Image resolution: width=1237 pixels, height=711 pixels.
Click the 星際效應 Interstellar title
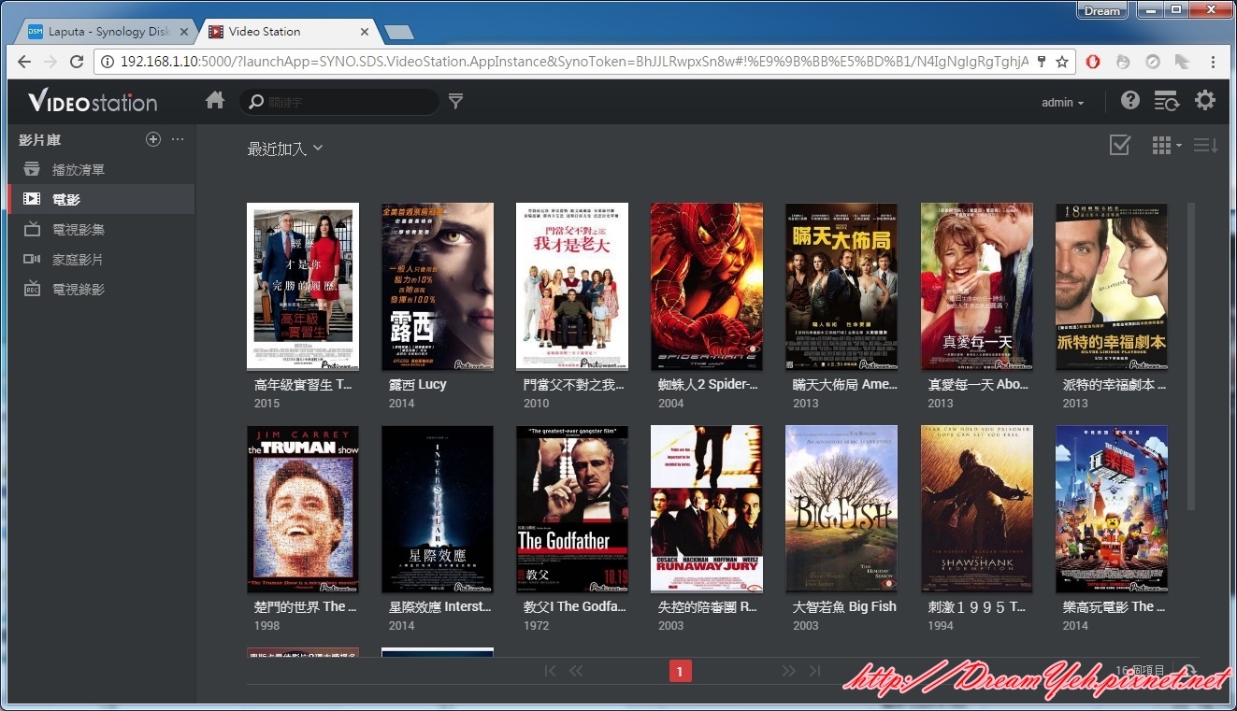[439, 606]
